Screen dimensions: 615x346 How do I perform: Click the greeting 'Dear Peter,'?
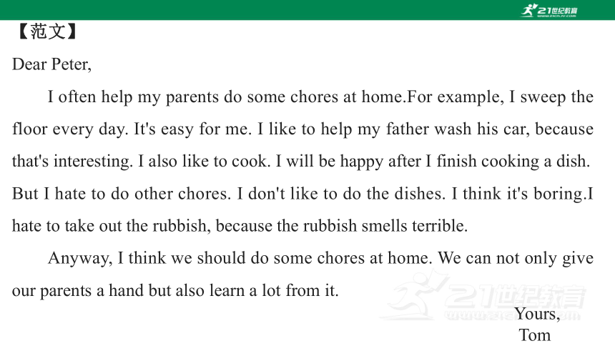click(51, 64)
